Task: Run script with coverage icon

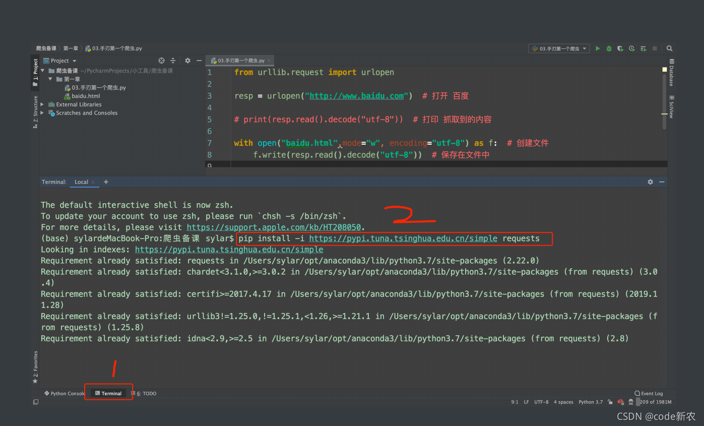Action: tap(620, 48)
